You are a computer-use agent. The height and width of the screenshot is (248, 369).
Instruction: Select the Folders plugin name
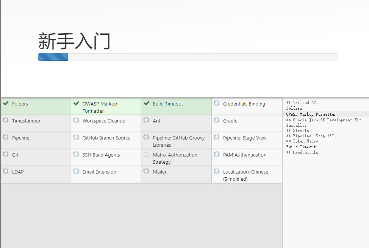[x=20, y=104]
